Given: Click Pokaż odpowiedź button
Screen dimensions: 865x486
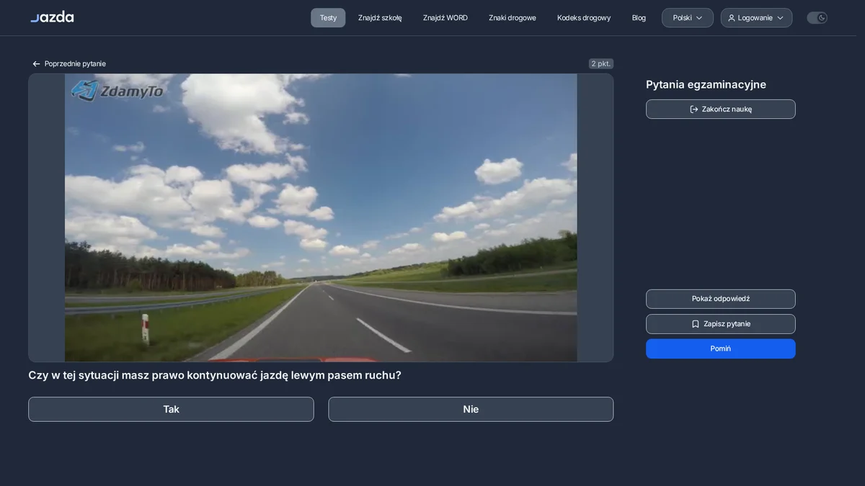Looking at the screenshot, I should tap(721, 299).
